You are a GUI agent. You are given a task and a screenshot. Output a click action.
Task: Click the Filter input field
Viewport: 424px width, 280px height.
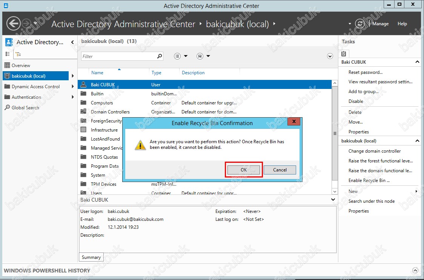pos(118,56)
